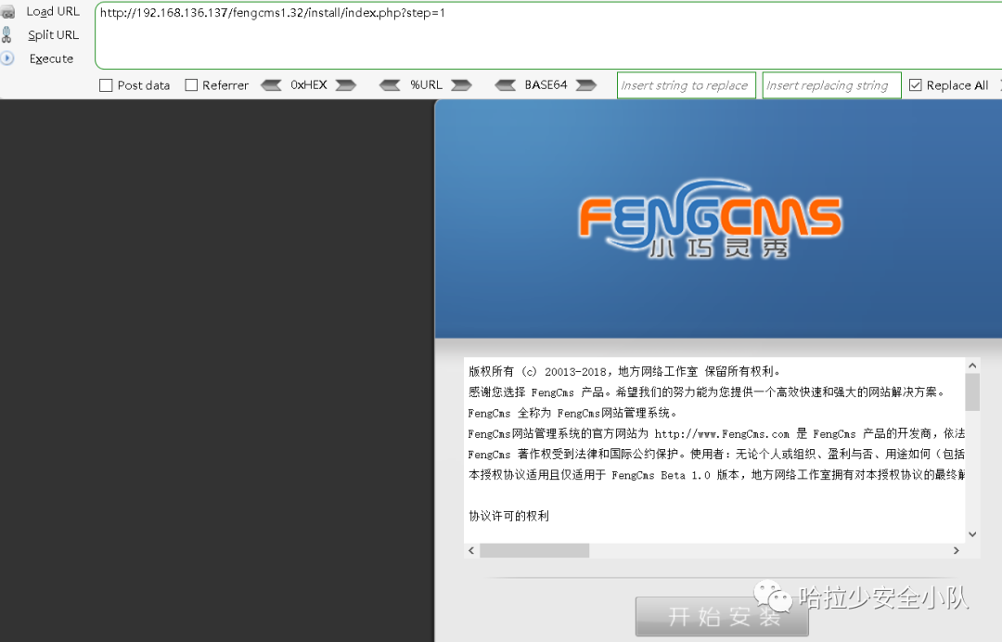Click the horizontal scrollbar thumb in license
Viewport: 1002px width, 642px height.
point(534,551)
